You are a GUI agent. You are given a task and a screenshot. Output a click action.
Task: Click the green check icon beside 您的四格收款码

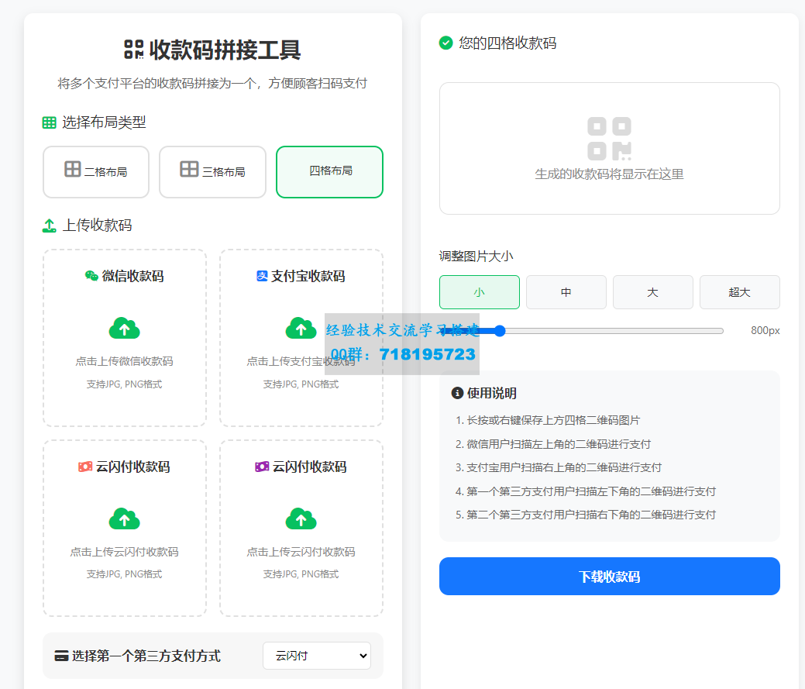pyautogui.click(x=446, y=43)
